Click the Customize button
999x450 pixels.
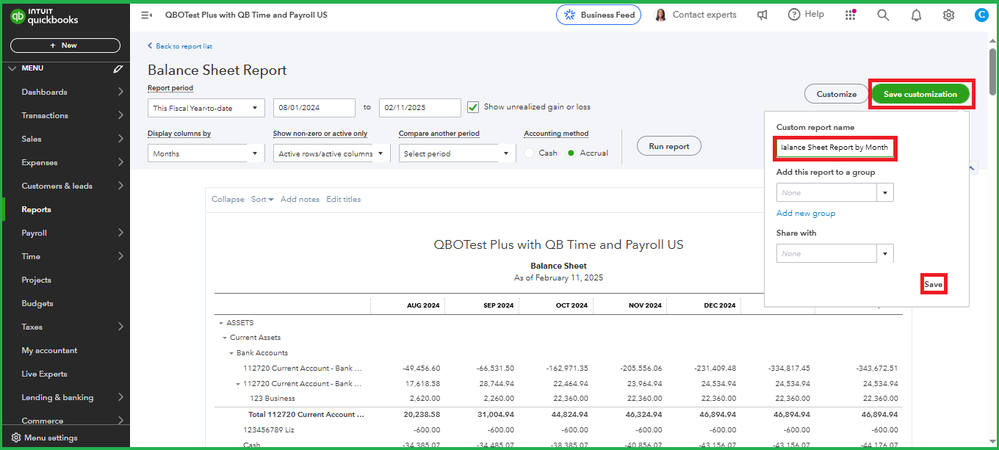click(x=837, y=94)
